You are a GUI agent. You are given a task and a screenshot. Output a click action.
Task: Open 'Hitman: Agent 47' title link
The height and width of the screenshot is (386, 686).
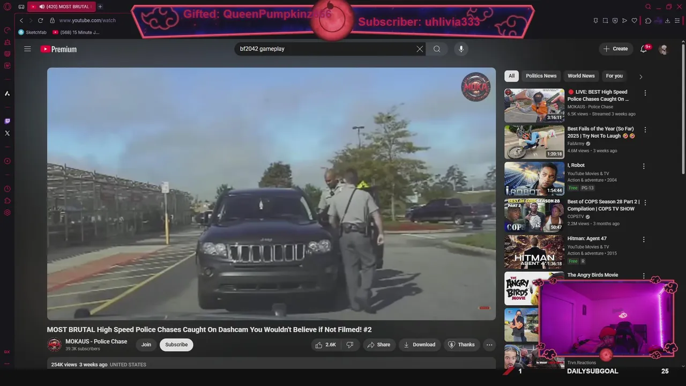587,239
